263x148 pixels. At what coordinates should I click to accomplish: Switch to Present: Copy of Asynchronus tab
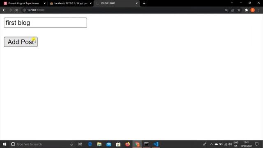click(x=23, y=3)
